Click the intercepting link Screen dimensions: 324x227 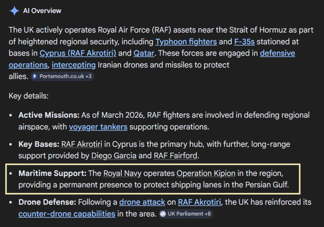[74, 65]
